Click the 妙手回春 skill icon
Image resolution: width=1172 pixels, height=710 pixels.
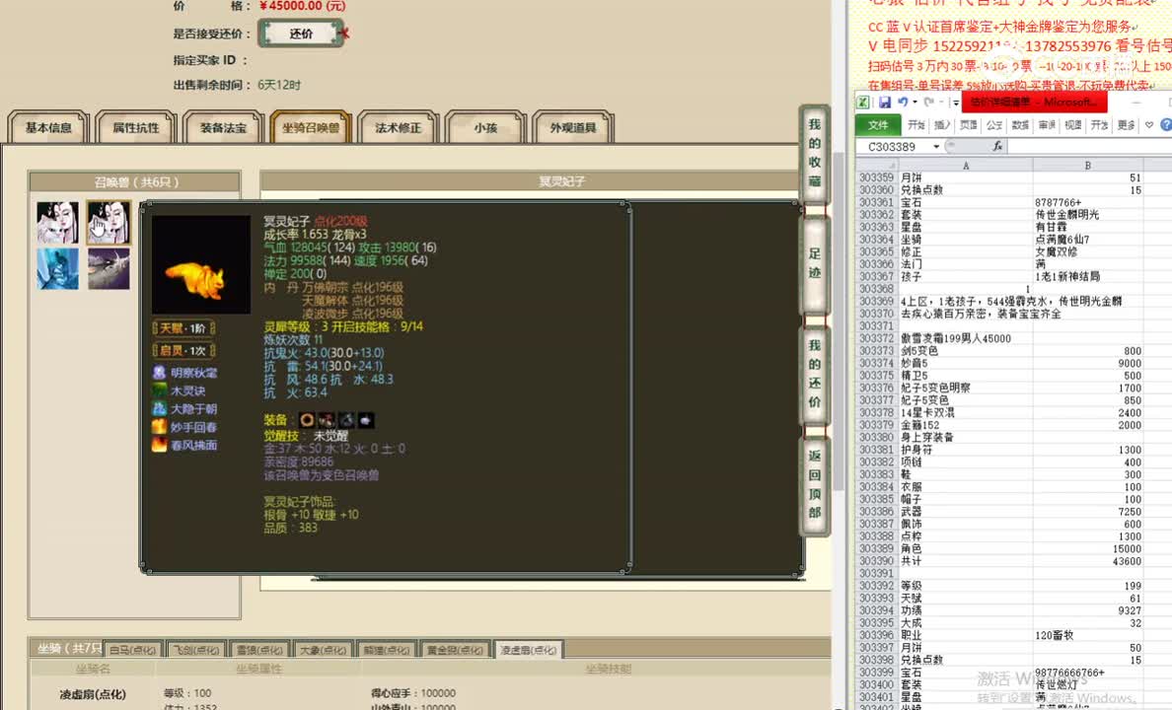158,426
